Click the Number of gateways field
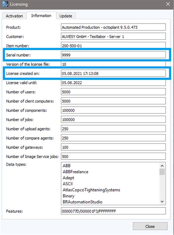The width and height of the screenshot is (174, 235). point(113,147)
